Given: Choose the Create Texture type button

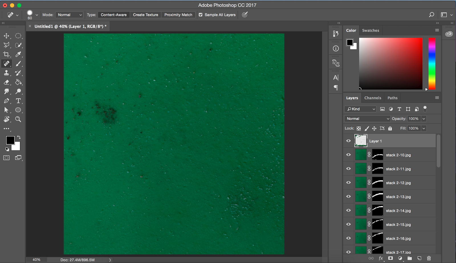Looking at the screenshot, I should point(145,15).
